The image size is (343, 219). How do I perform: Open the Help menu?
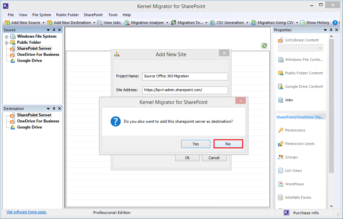pos(127,15)
